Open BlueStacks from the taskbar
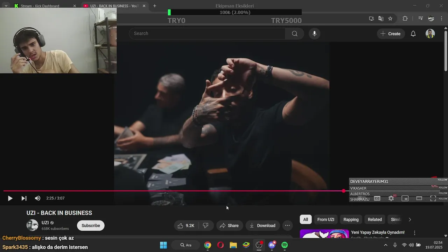The width and height of the screenshot is (448, 252). tap(246, 245)
